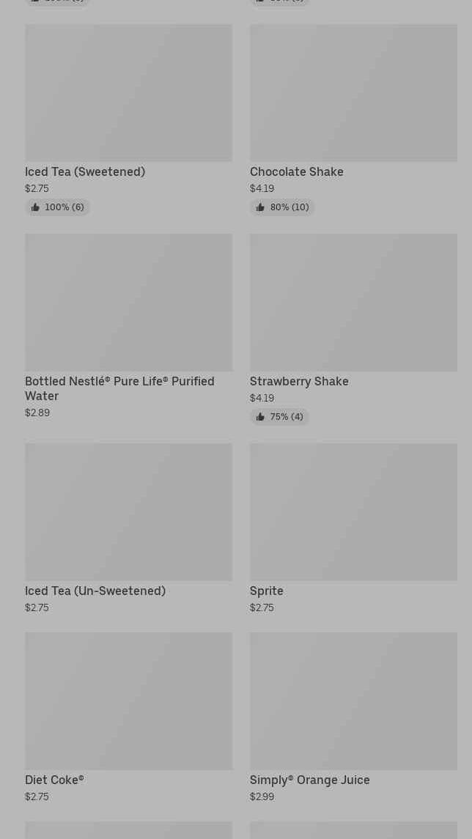Open Simply Orange Juice image

[353, 701]
